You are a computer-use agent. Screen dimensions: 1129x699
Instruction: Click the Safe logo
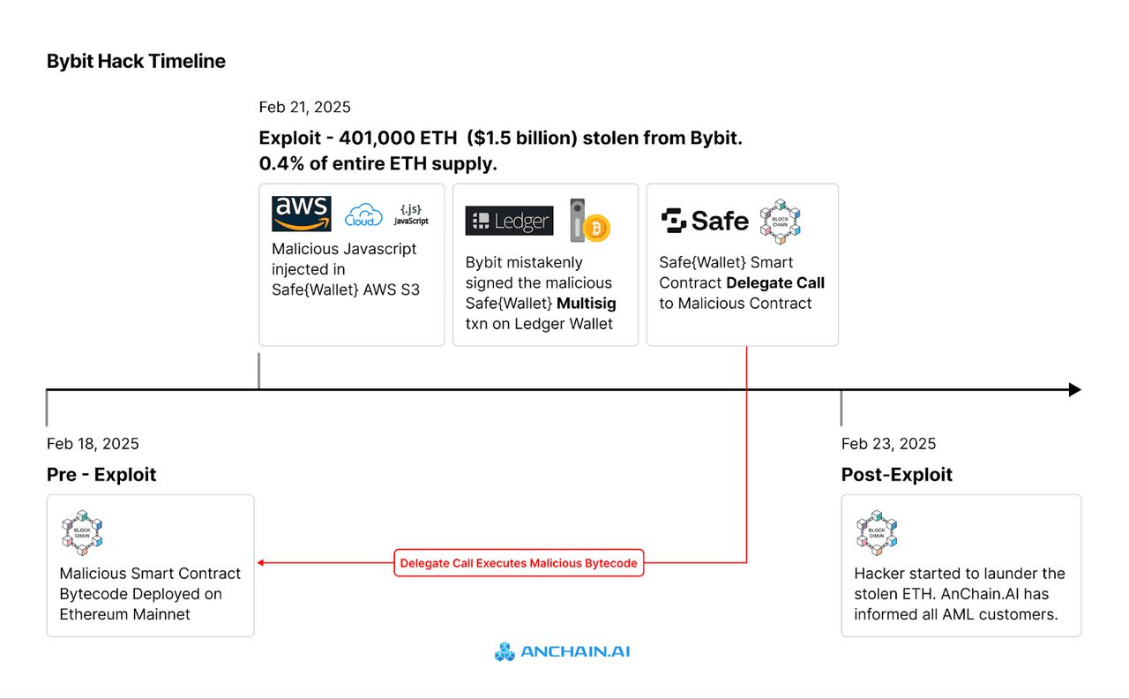[x=705, y=221]
